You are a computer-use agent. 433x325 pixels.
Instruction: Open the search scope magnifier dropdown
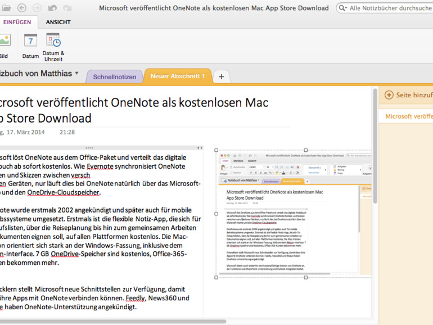tap(344, 8)
